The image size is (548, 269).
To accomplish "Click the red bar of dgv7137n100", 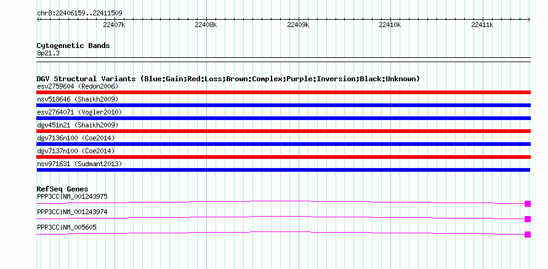I will pyautogui.click(x=283, y=157).
